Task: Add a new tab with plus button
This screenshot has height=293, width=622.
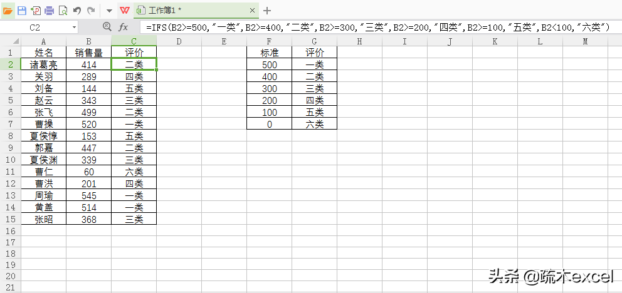Action: tap(267, 11)
